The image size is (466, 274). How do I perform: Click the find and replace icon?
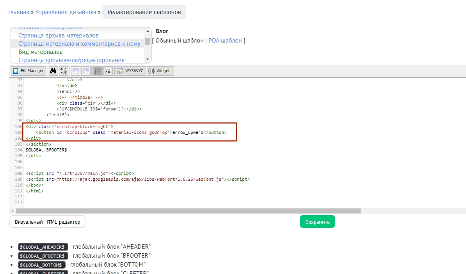click(x=64, y=71)
